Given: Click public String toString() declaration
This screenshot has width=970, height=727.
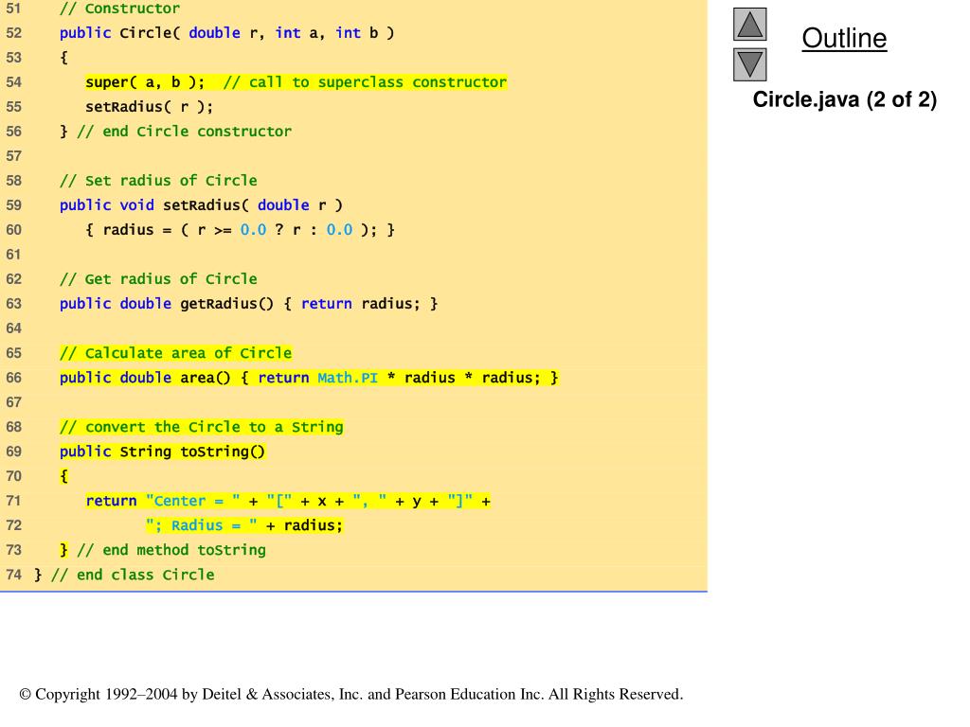Looking at the screenshot, I should 162,452.
